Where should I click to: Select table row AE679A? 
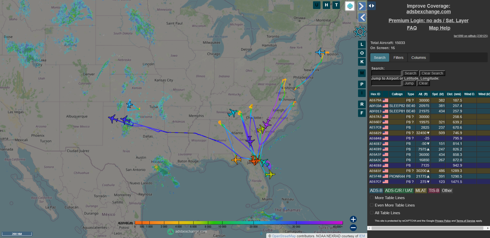[x=429, y=100]
